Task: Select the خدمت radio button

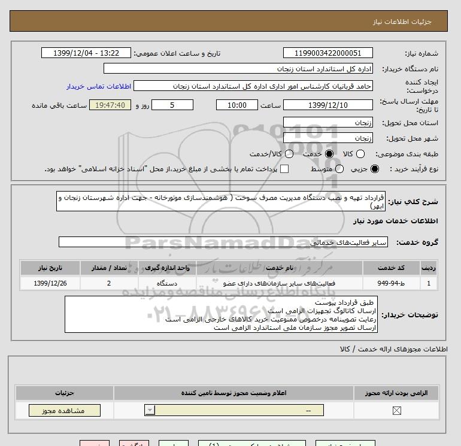Action: point(329,154)
